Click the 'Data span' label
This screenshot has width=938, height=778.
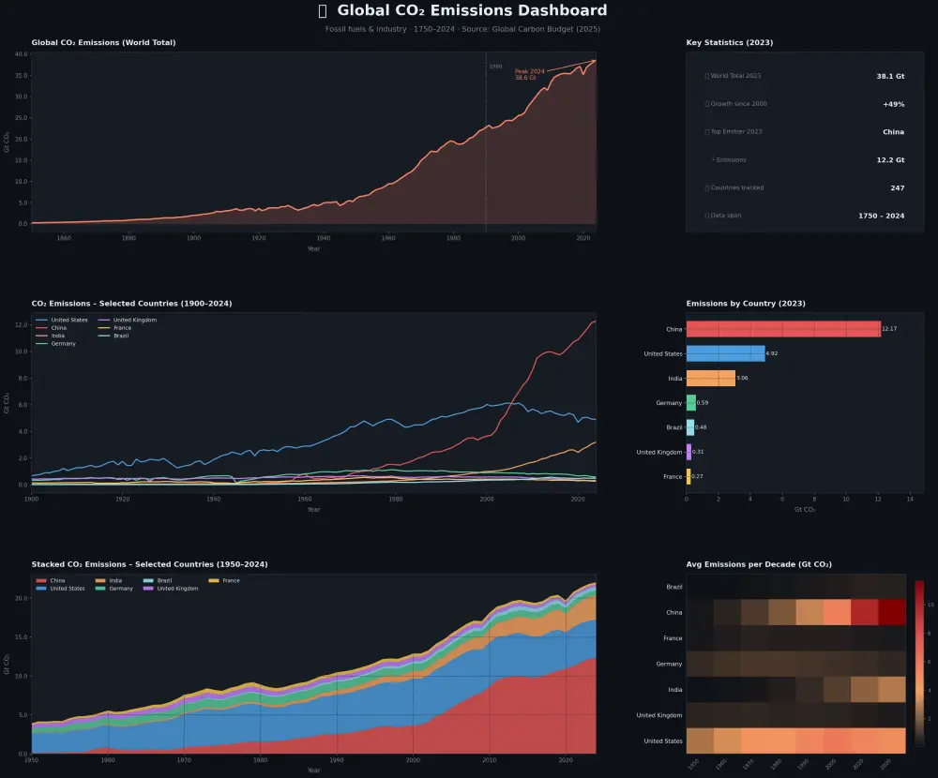pyautogui.click(x=725, y=216)
